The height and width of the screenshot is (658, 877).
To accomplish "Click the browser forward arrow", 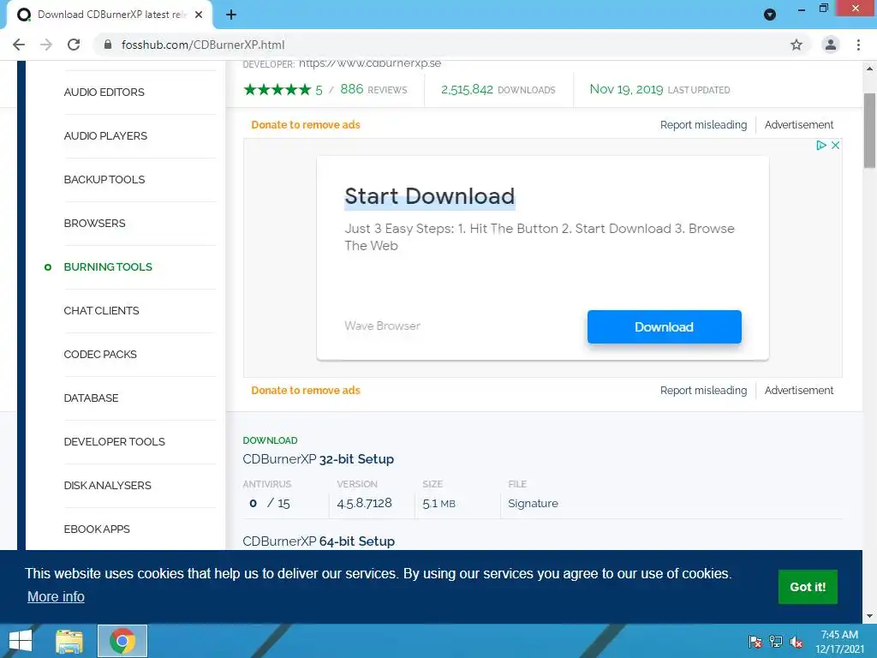I will (46, 45).
